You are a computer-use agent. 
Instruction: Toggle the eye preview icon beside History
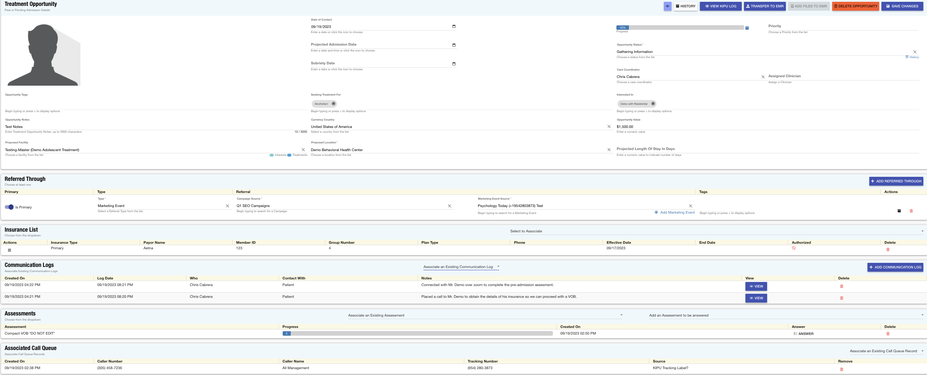coord(668,6)
